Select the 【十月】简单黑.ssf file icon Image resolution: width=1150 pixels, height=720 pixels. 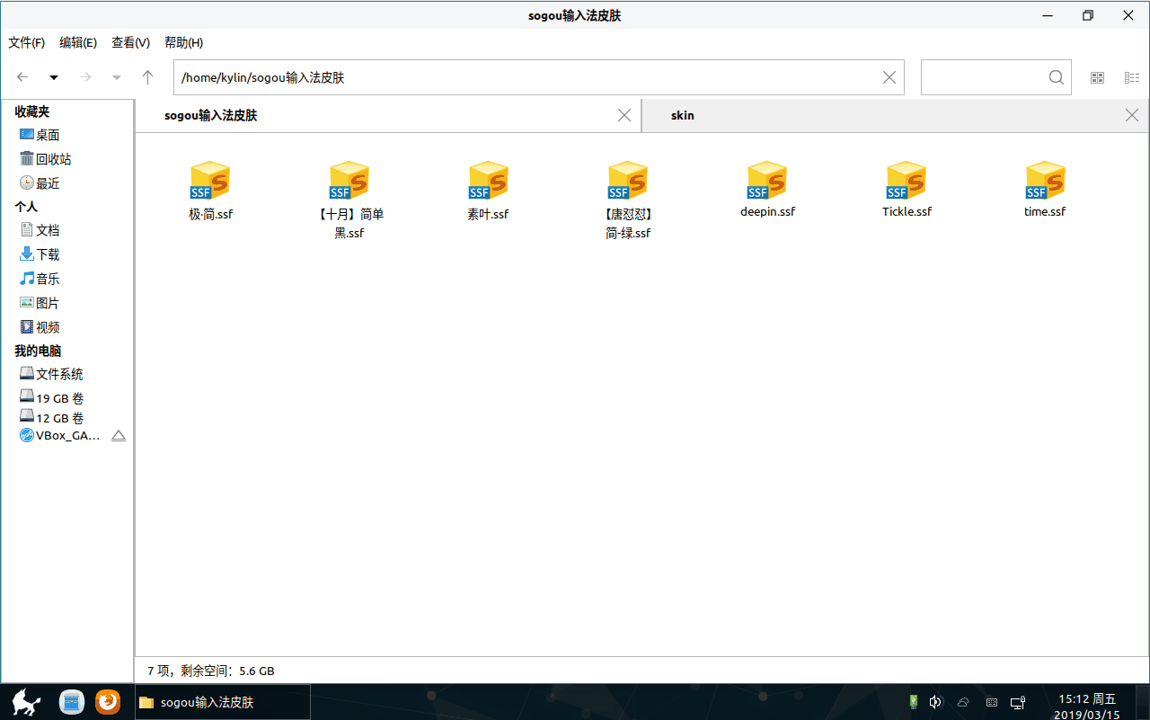(x=349, y=181)
